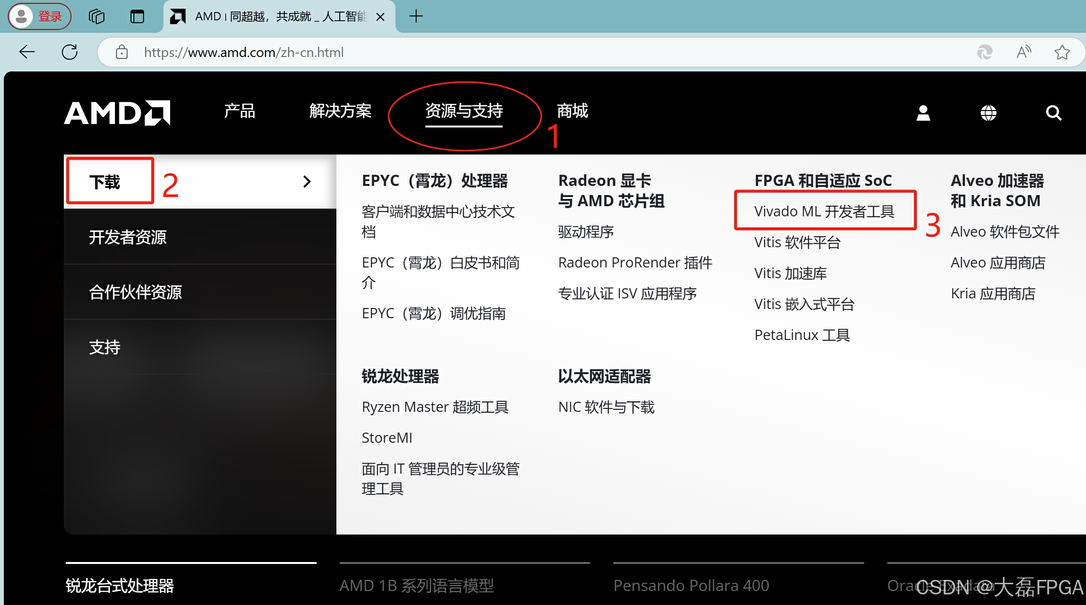The height and width of the screenshot is (605, 1086).
Task: Click the AMD logo
Action: click(117, 113)
